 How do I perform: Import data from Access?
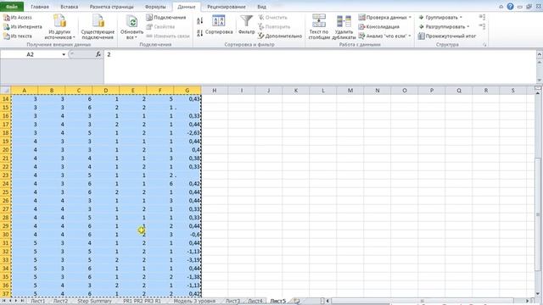click(18, 17)
